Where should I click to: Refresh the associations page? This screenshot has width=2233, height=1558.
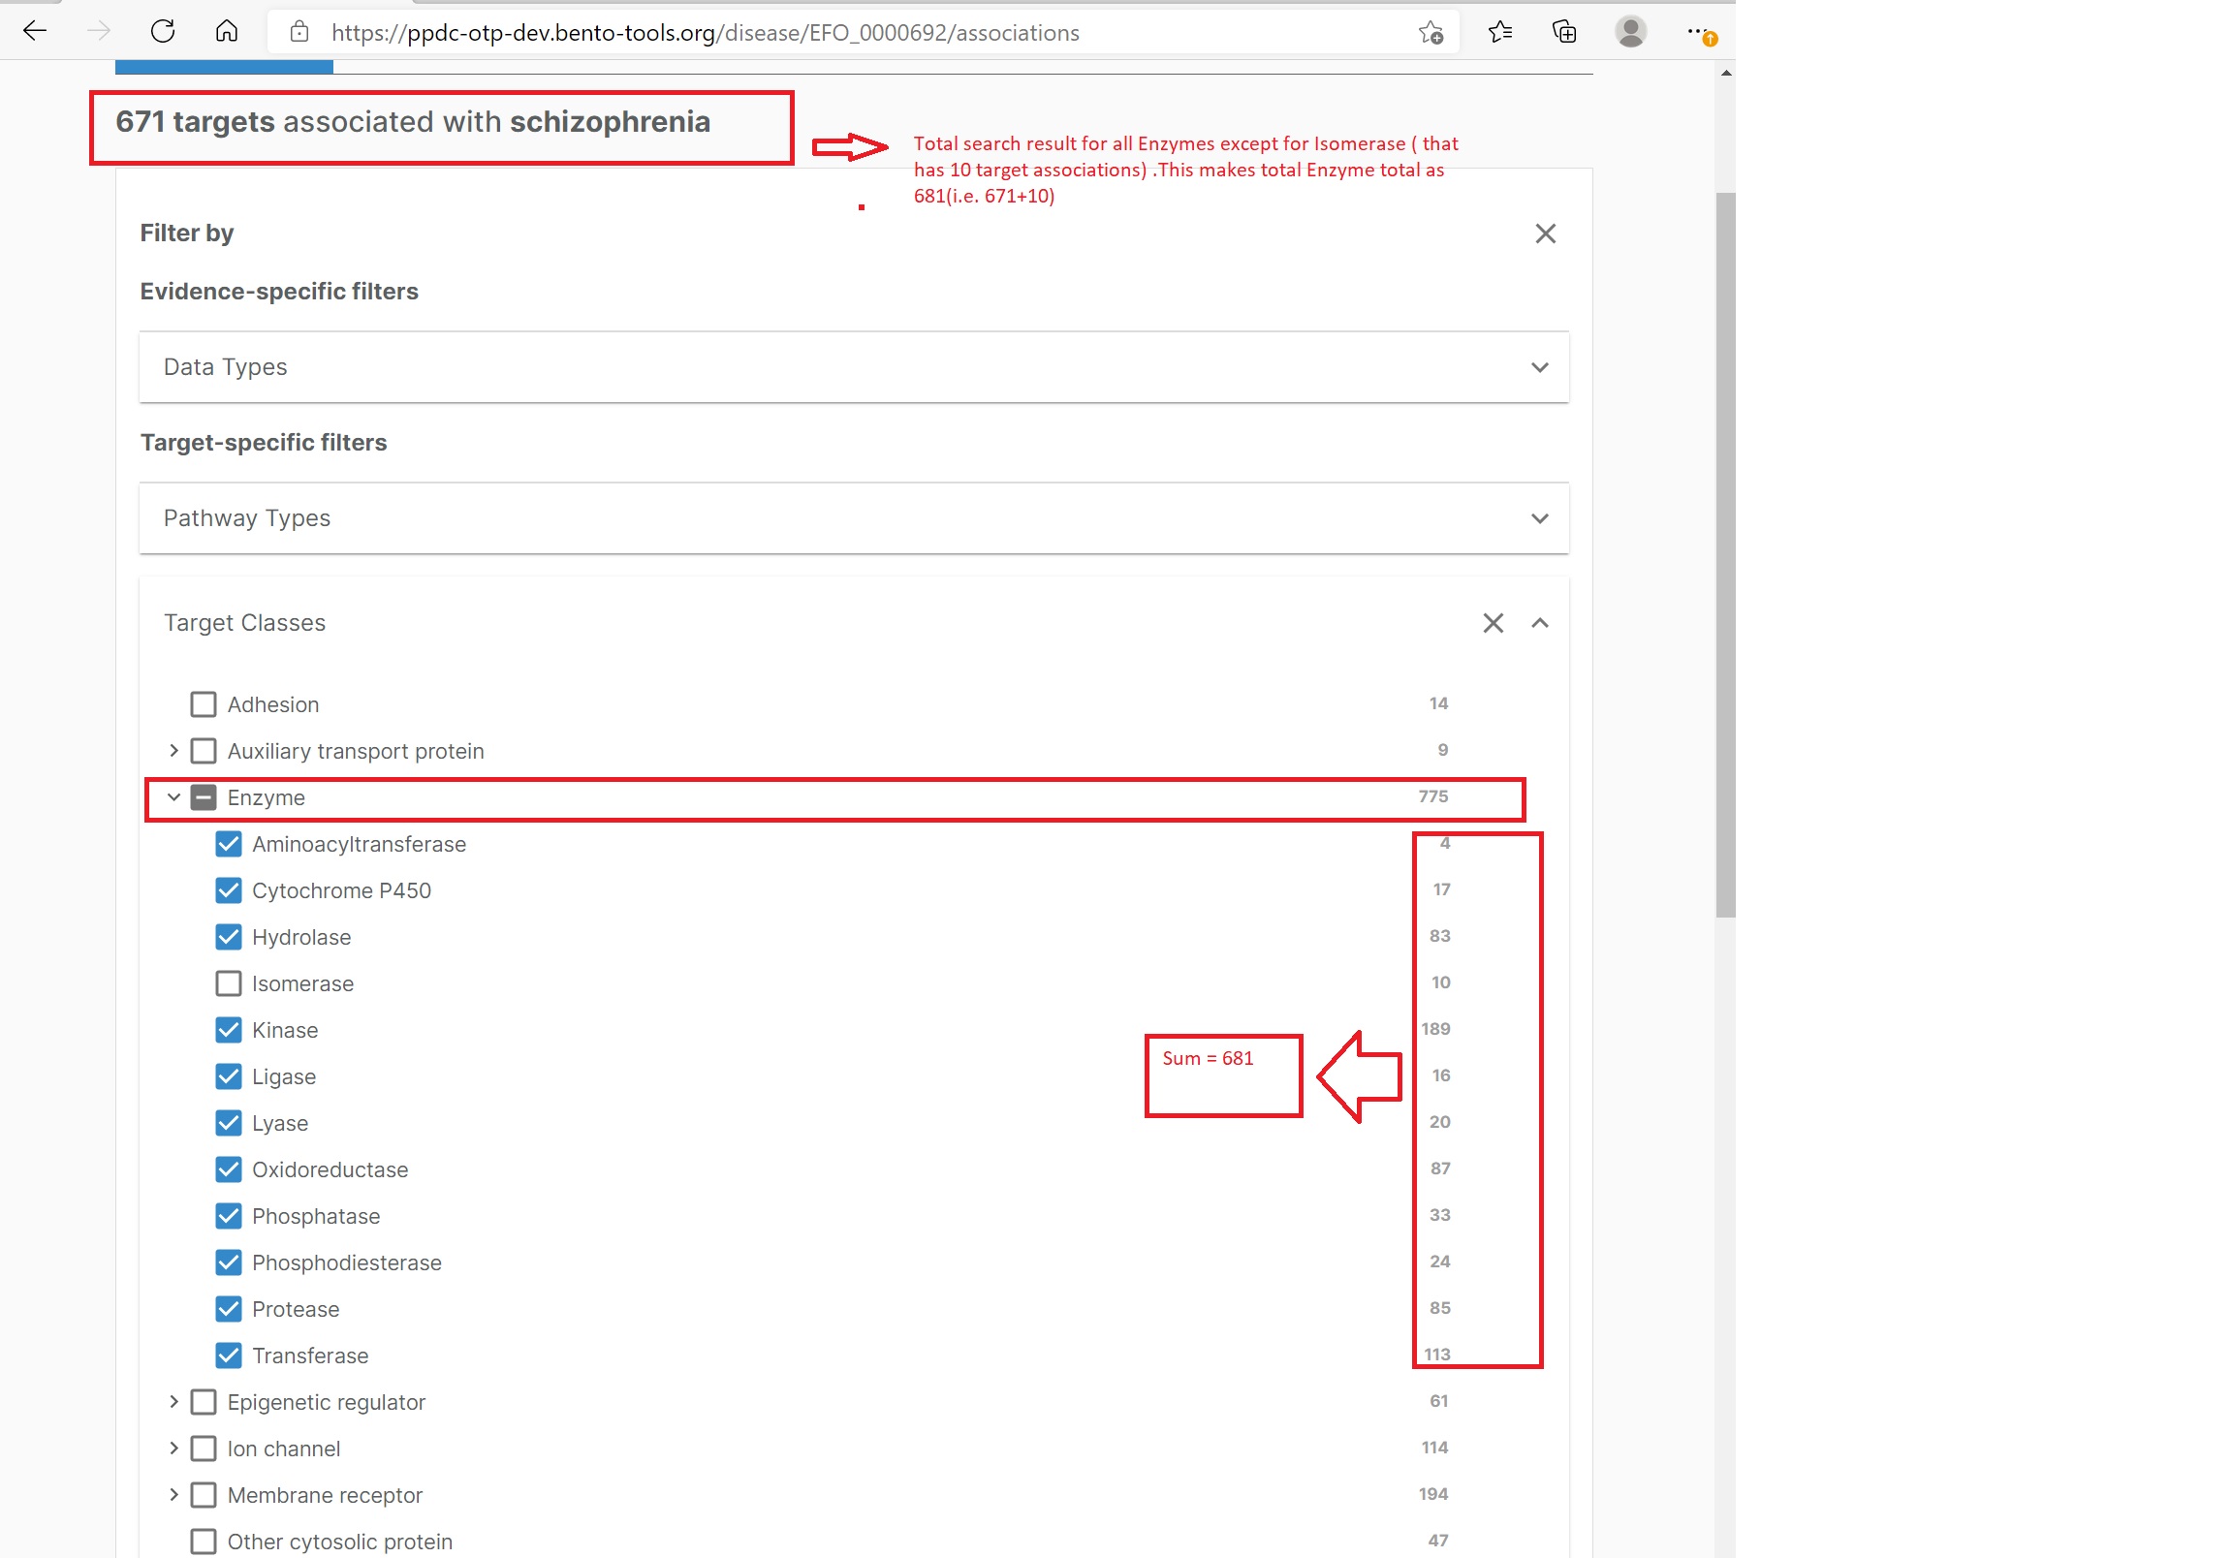pos(164,31)
